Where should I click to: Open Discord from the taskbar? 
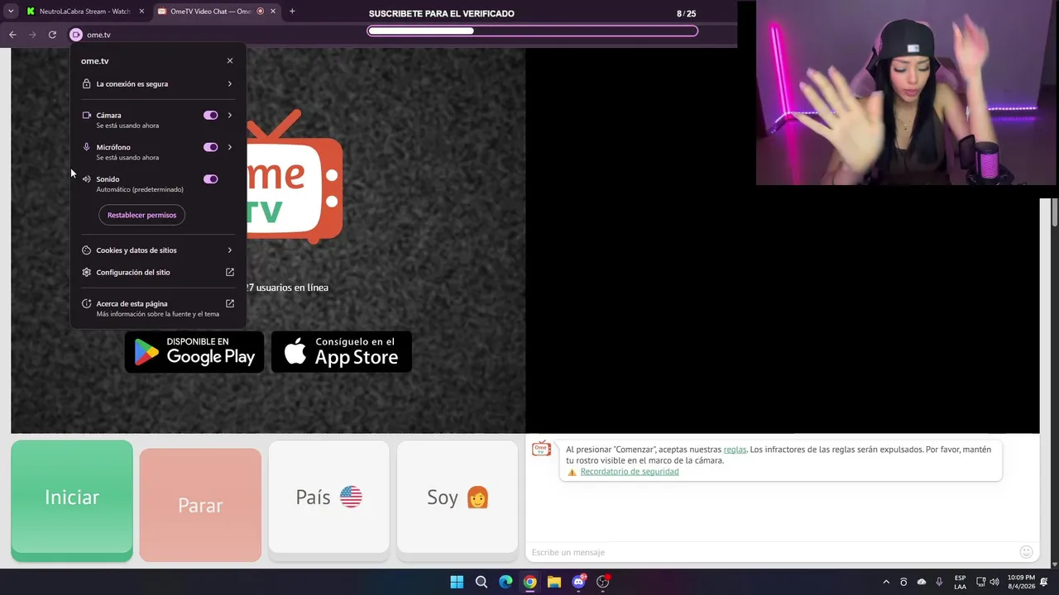[579, 582]
